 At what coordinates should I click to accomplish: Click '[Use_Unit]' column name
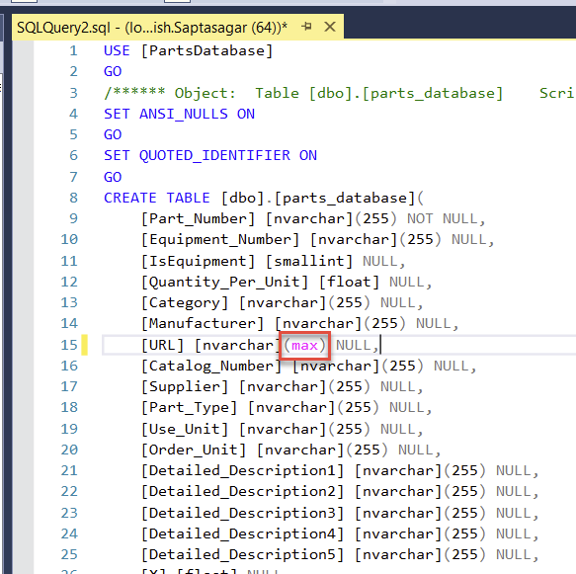(185, 430)
